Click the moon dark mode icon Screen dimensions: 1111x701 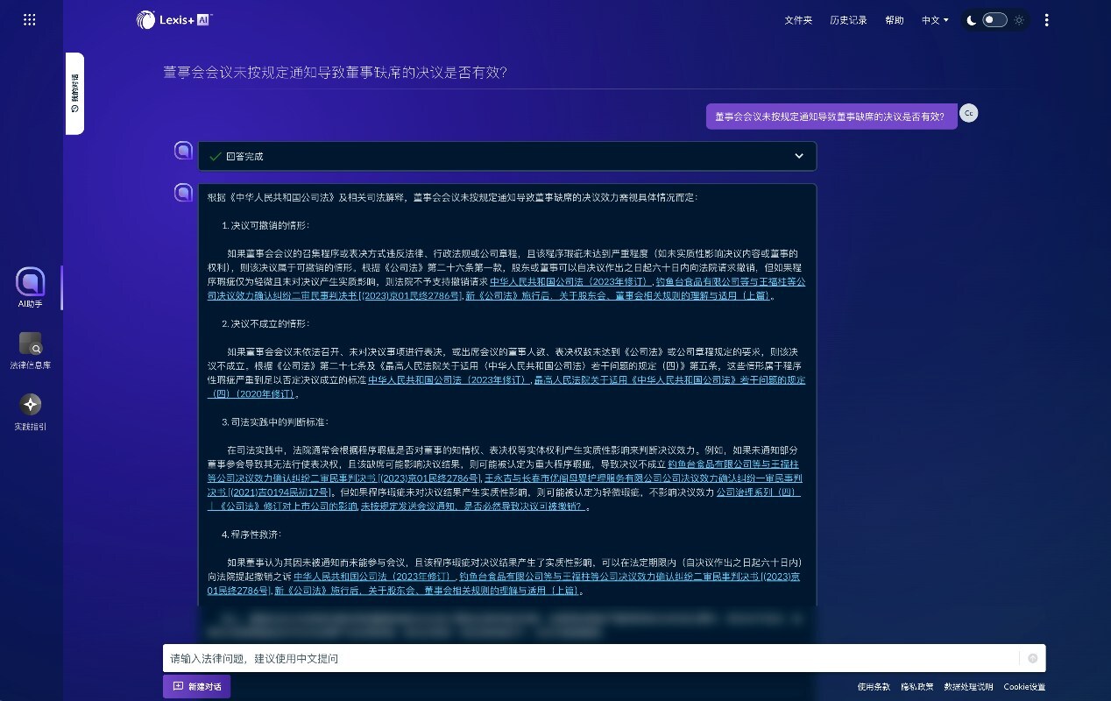[972, 19]
